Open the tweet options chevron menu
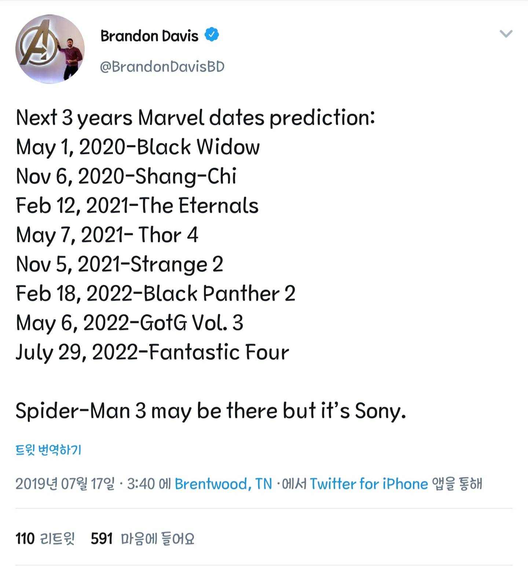The height and width of the screenshot is (567, 528). click(506, 34)
